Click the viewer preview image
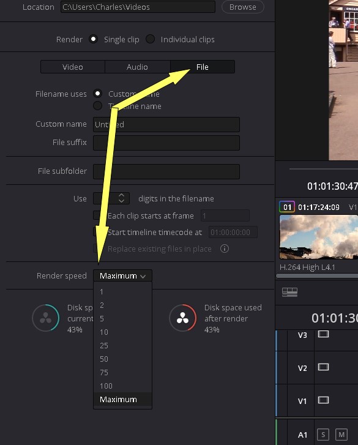358x445 pixels. pyautogui.click(x=343, y=80)
